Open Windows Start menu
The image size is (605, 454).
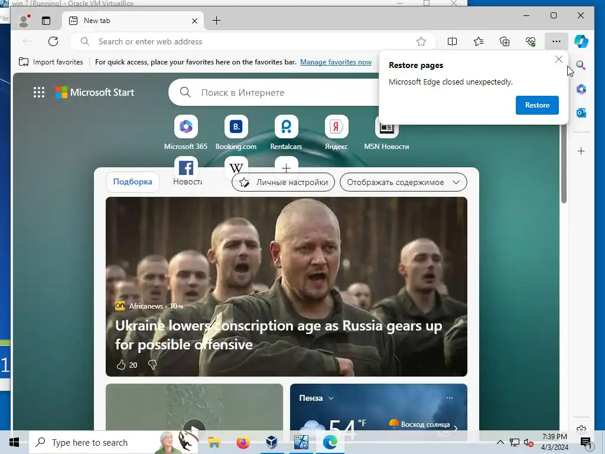[x=14, y=442]
